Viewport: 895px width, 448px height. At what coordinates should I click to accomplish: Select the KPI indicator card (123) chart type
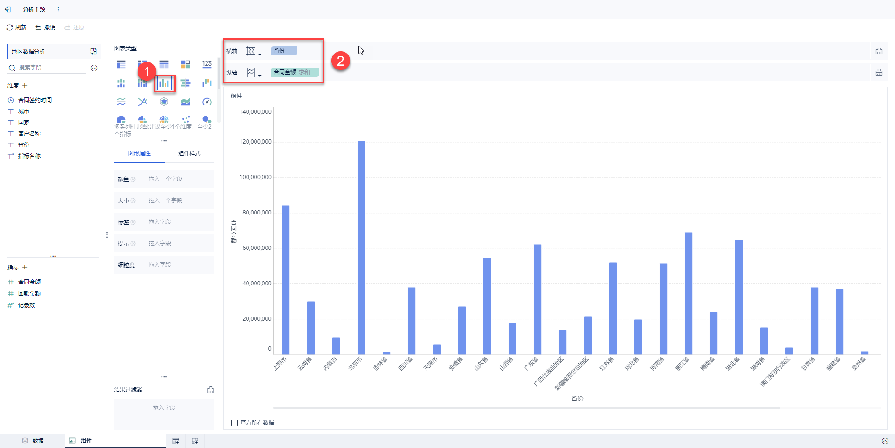(207, 64)
